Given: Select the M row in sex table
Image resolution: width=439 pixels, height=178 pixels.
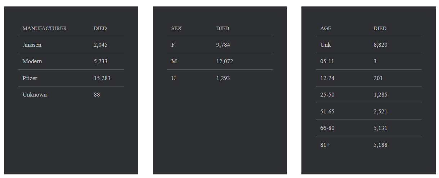Looking at the screenshot, I should [x=174, y=61].
